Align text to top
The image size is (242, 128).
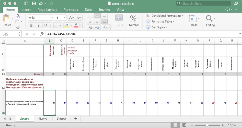(90, 16)
